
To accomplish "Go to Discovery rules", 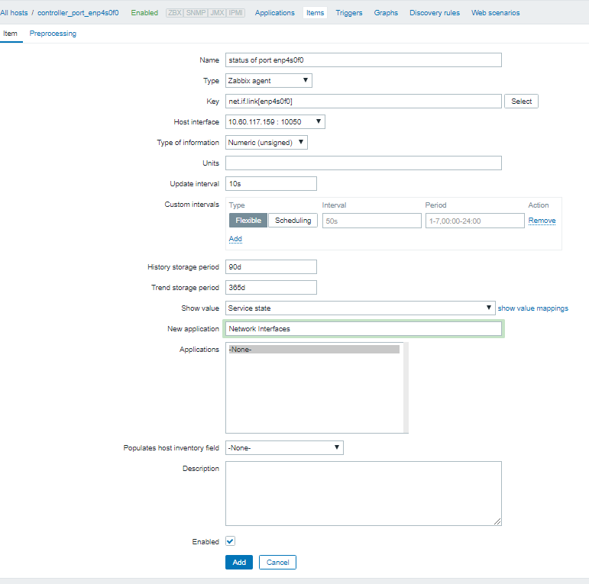I will tap(435, 13).
